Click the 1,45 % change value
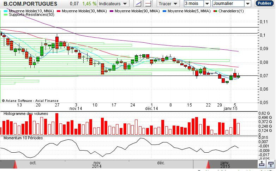Screen dimensions: 276x171 point(89,4)
